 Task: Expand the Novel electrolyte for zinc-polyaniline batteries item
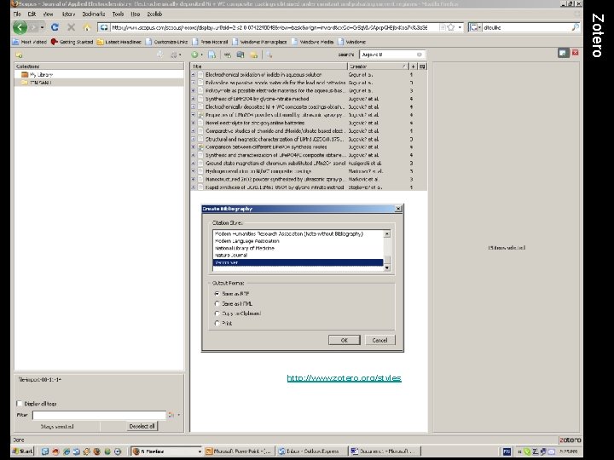click(193, 123)
